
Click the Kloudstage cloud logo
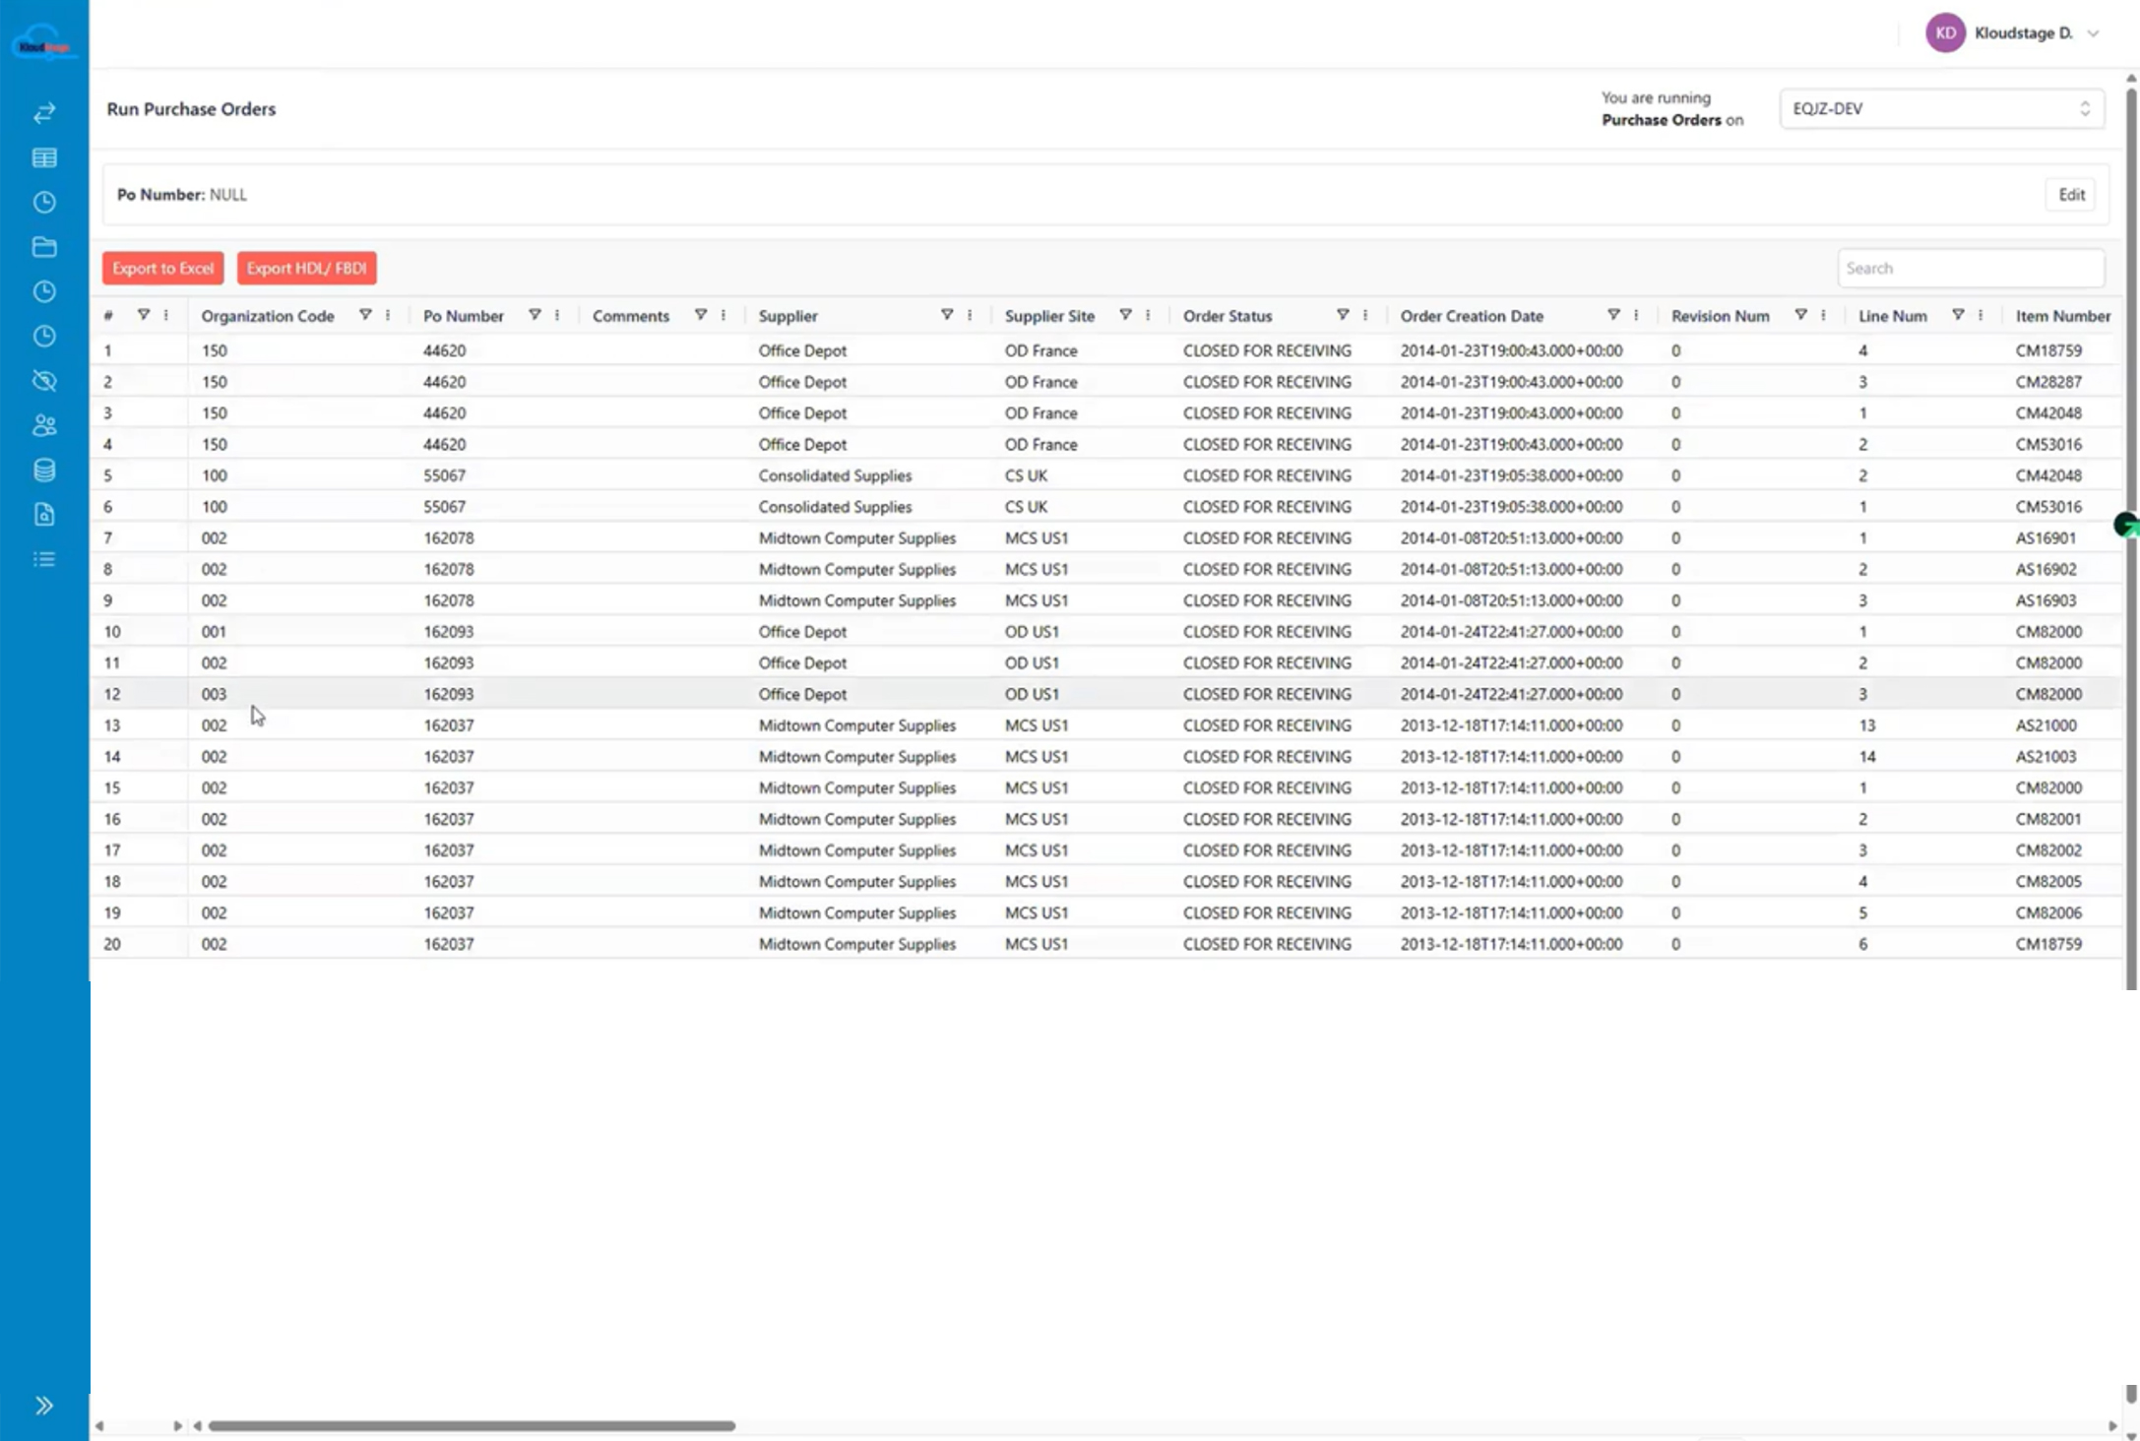click(43, 43)
